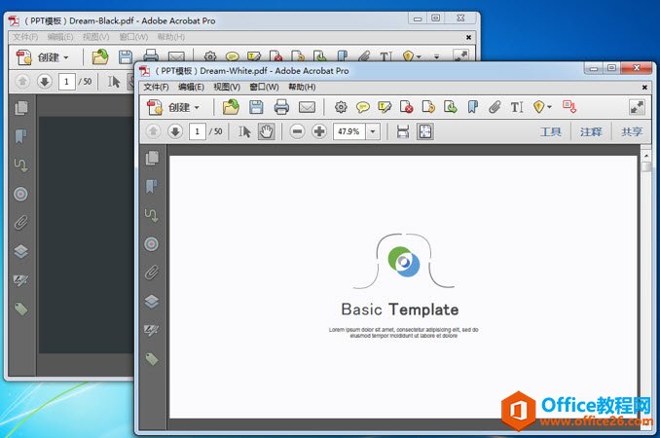
Task: Open Page Thumbnails panel in Dream-Black window sidebar
Action: click(20, 108)
